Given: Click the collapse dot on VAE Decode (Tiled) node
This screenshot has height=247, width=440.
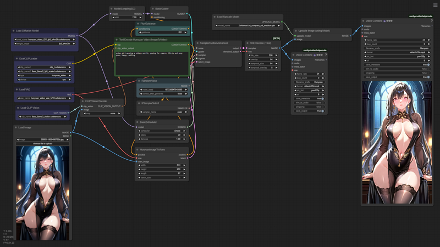Looking at the screenshot, I should (248, 42).
